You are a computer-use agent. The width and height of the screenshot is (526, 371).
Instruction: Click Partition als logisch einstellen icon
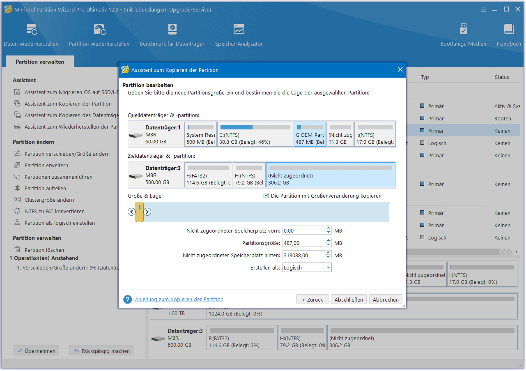click(x=17, y=223)
